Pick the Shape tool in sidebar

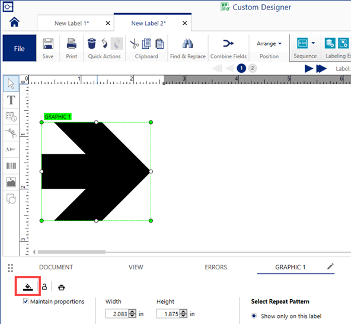click(x=11, y=199)
